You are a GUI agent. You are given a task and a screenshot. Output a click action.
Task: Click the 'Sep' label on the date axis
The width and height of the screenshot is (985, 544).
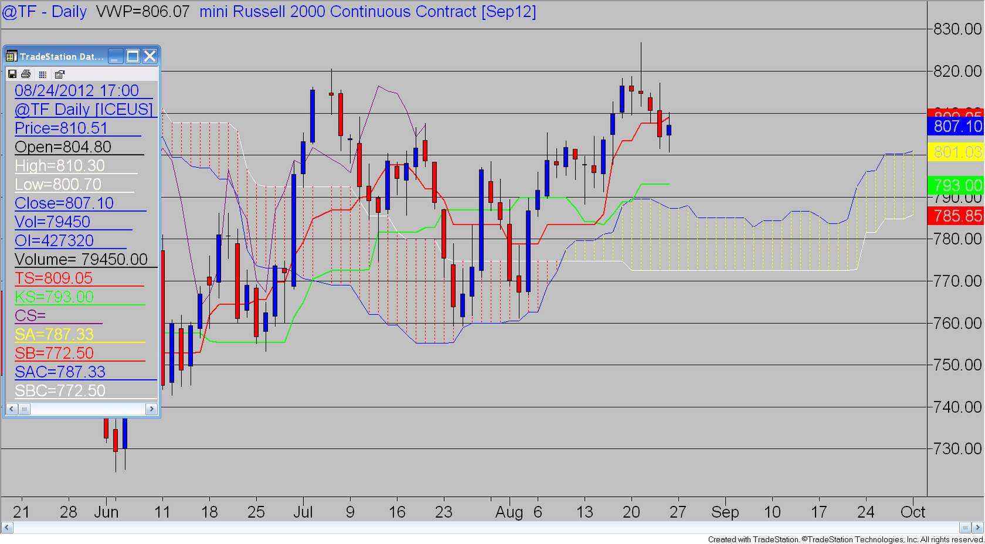pyautogui.click(x=725, y=512)
